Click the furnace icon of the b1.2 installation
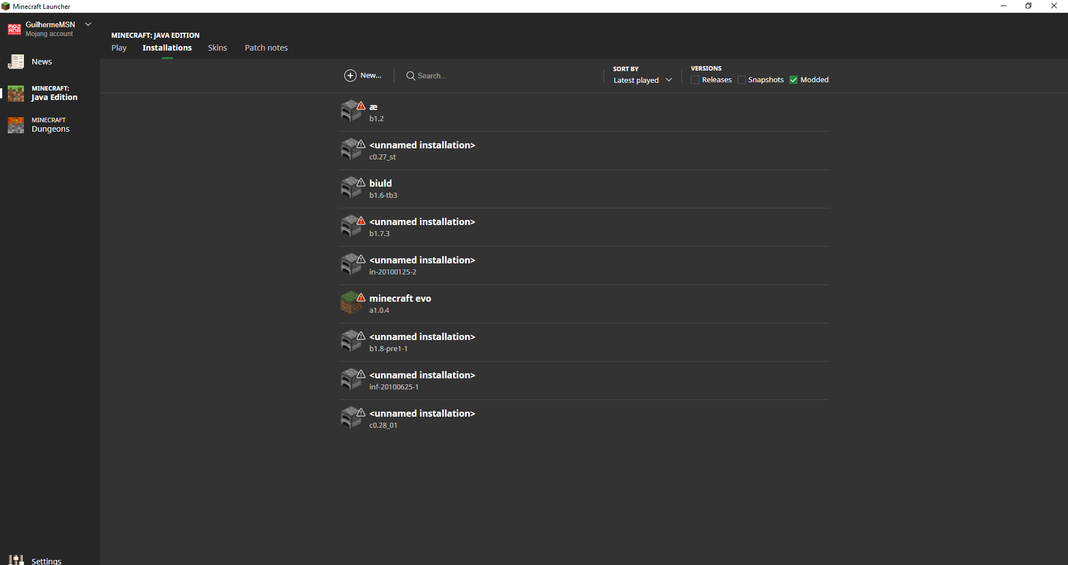The image size is (1068, 565). pyautogui.click(x=350, y=112)
